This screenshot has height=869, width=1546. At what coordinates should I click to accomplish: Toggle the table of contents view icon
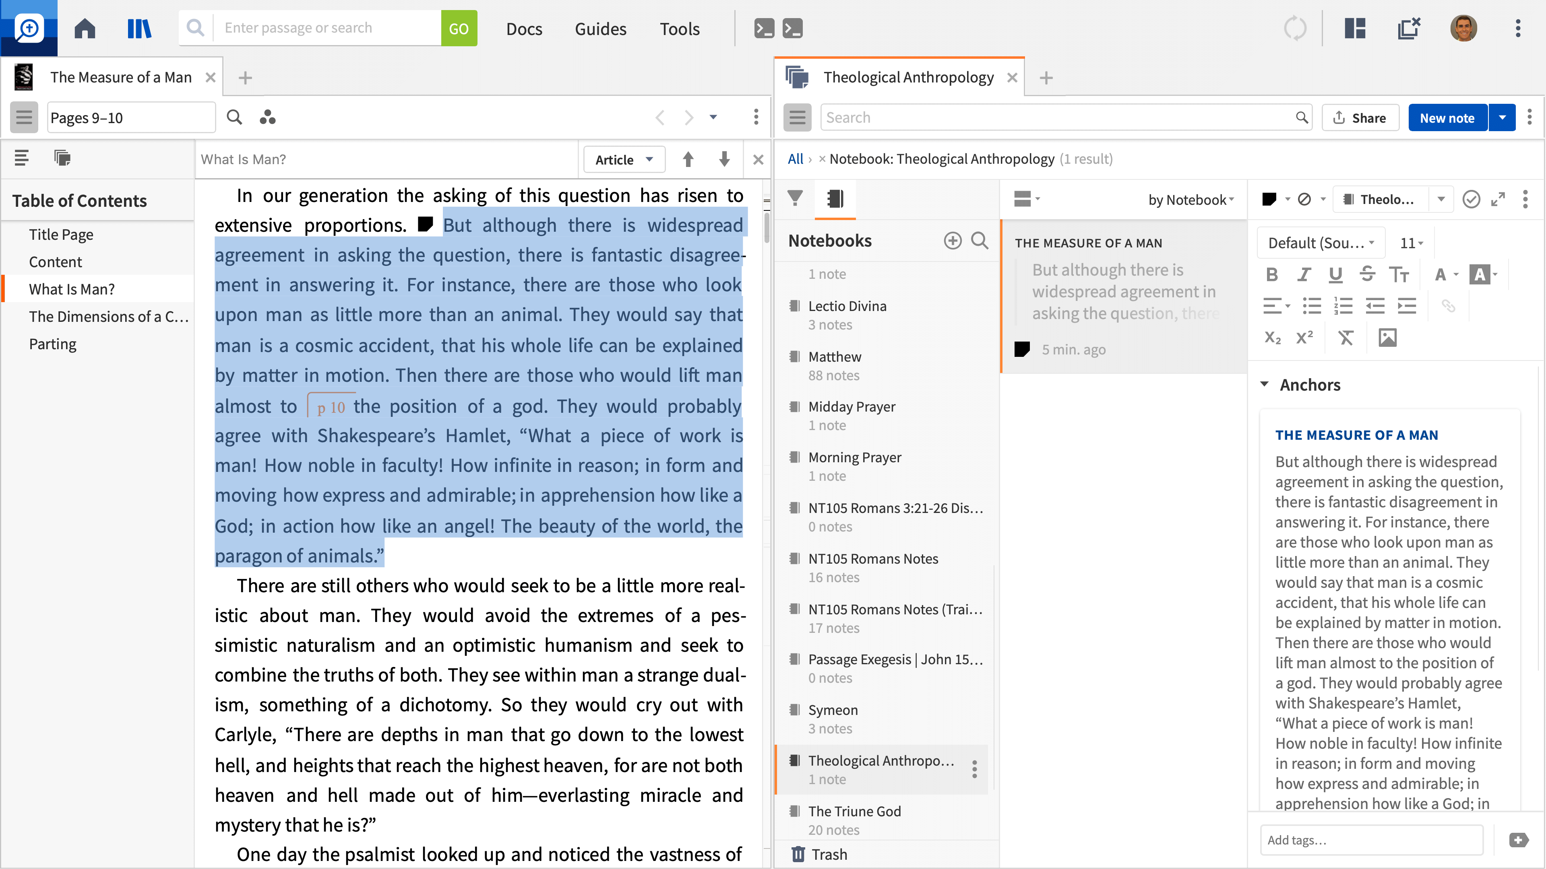point(22,158)
